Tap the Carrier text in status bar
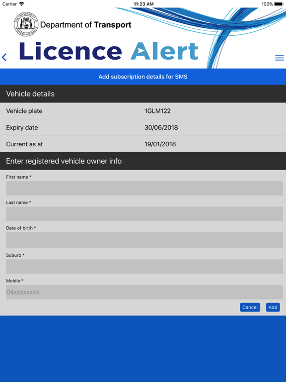This screenshot has width=286, height=382. (x=9, y=4)
